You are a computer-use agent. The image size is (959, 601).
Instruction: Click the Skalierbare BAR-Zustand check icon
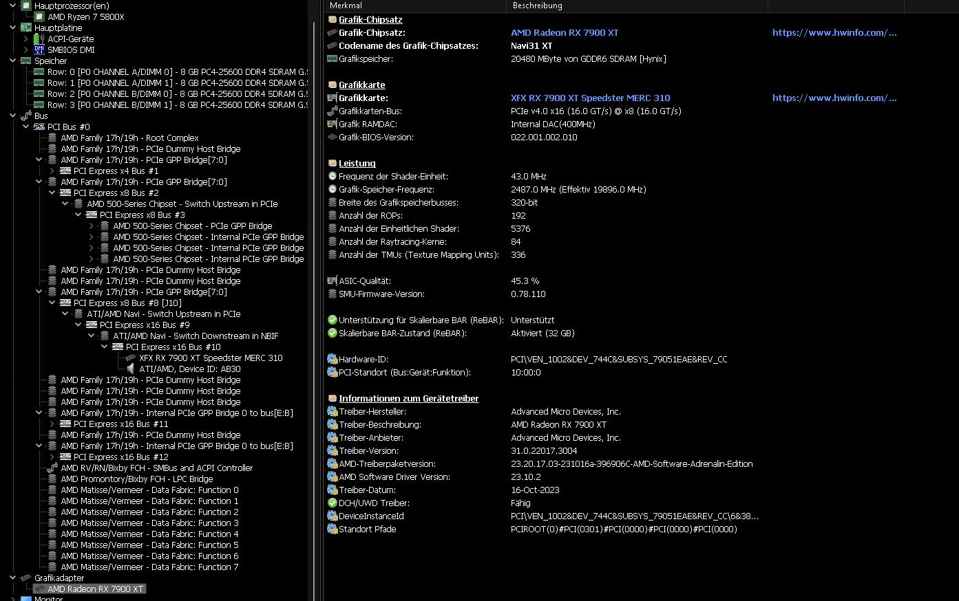(x=333, y=333)
